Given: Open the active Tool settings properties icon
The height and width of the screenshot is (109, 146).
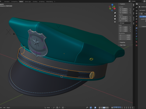Looking at the screenshot, I should (x=137, y=7).
